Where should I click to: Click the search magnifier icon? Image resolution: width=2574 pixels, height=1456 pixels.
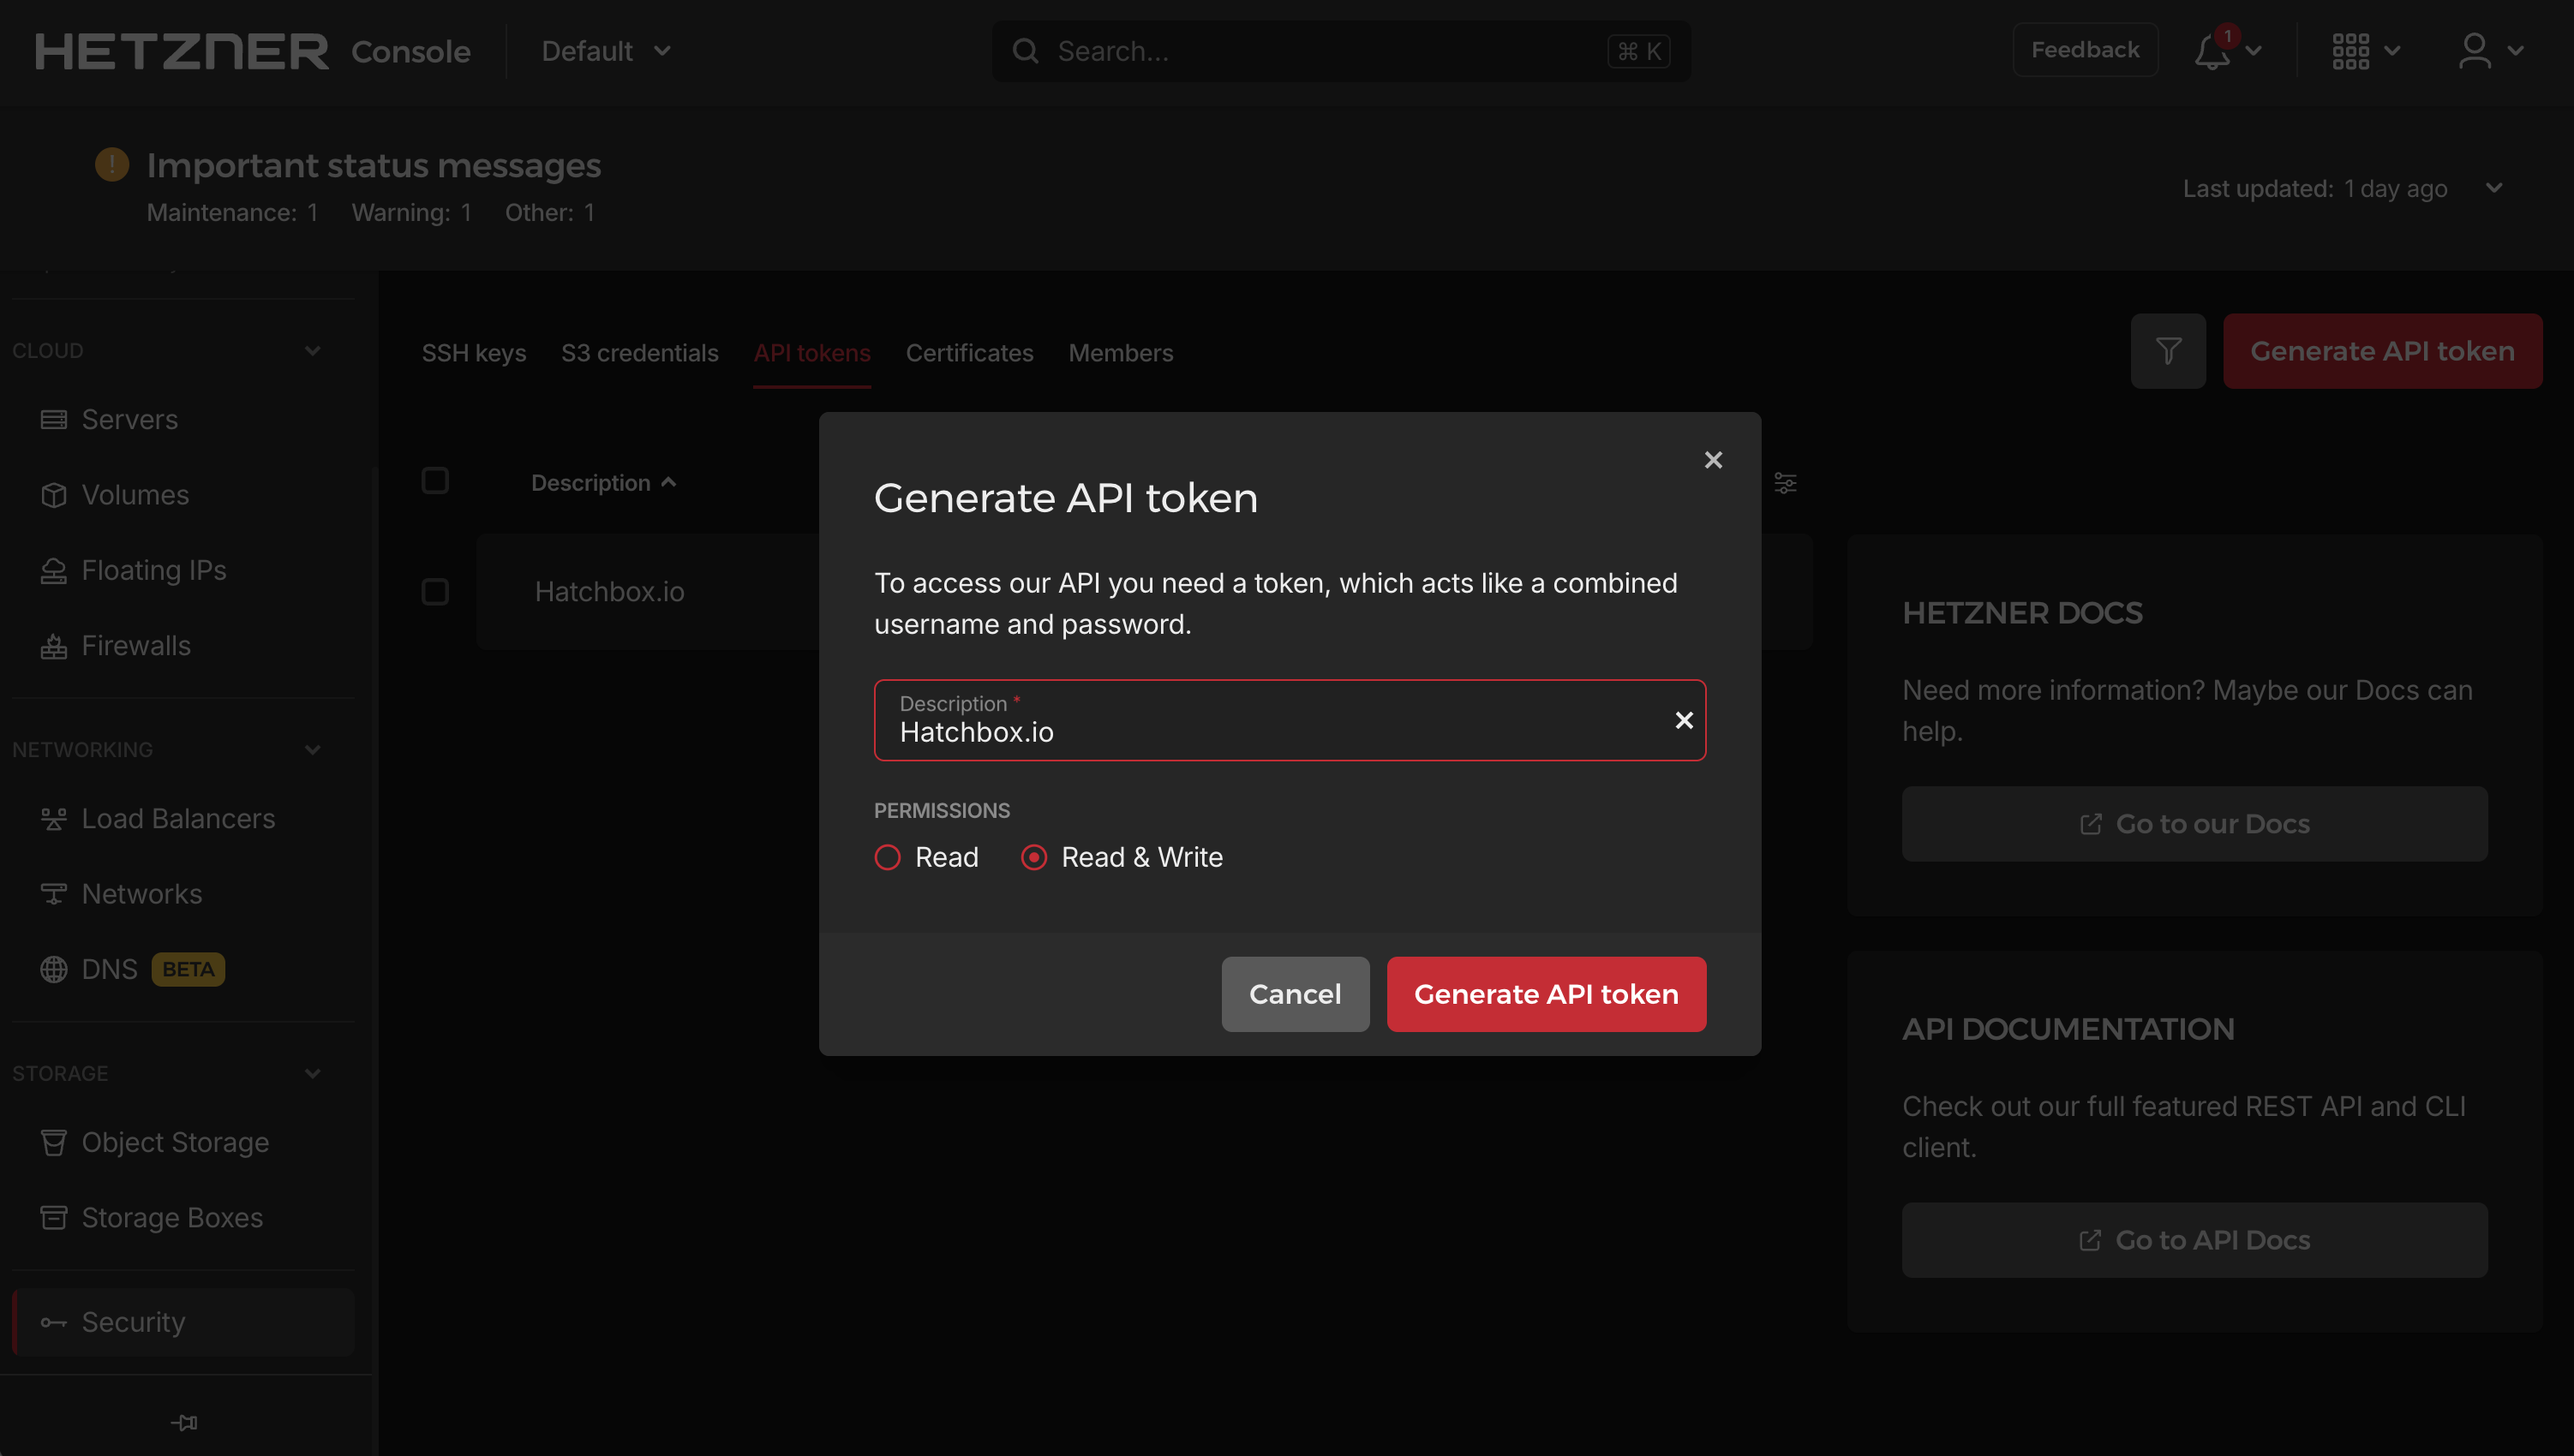tap(1026, 51)
